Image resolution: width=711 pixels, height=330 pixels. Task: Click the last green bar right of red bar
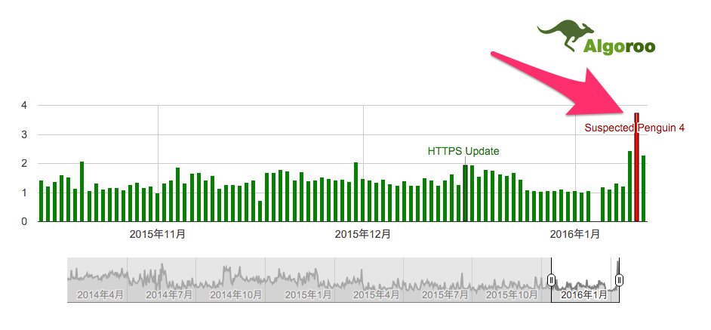point(643,188)
